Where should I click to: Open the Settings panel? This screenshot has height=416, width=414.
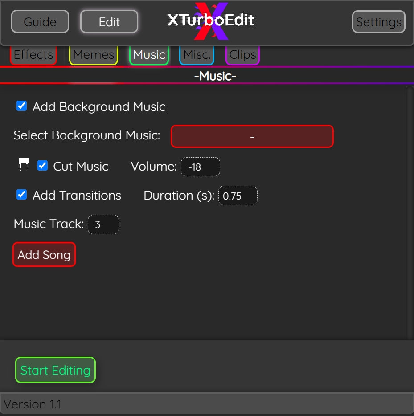pyautogui.click(x=378, y=21)
